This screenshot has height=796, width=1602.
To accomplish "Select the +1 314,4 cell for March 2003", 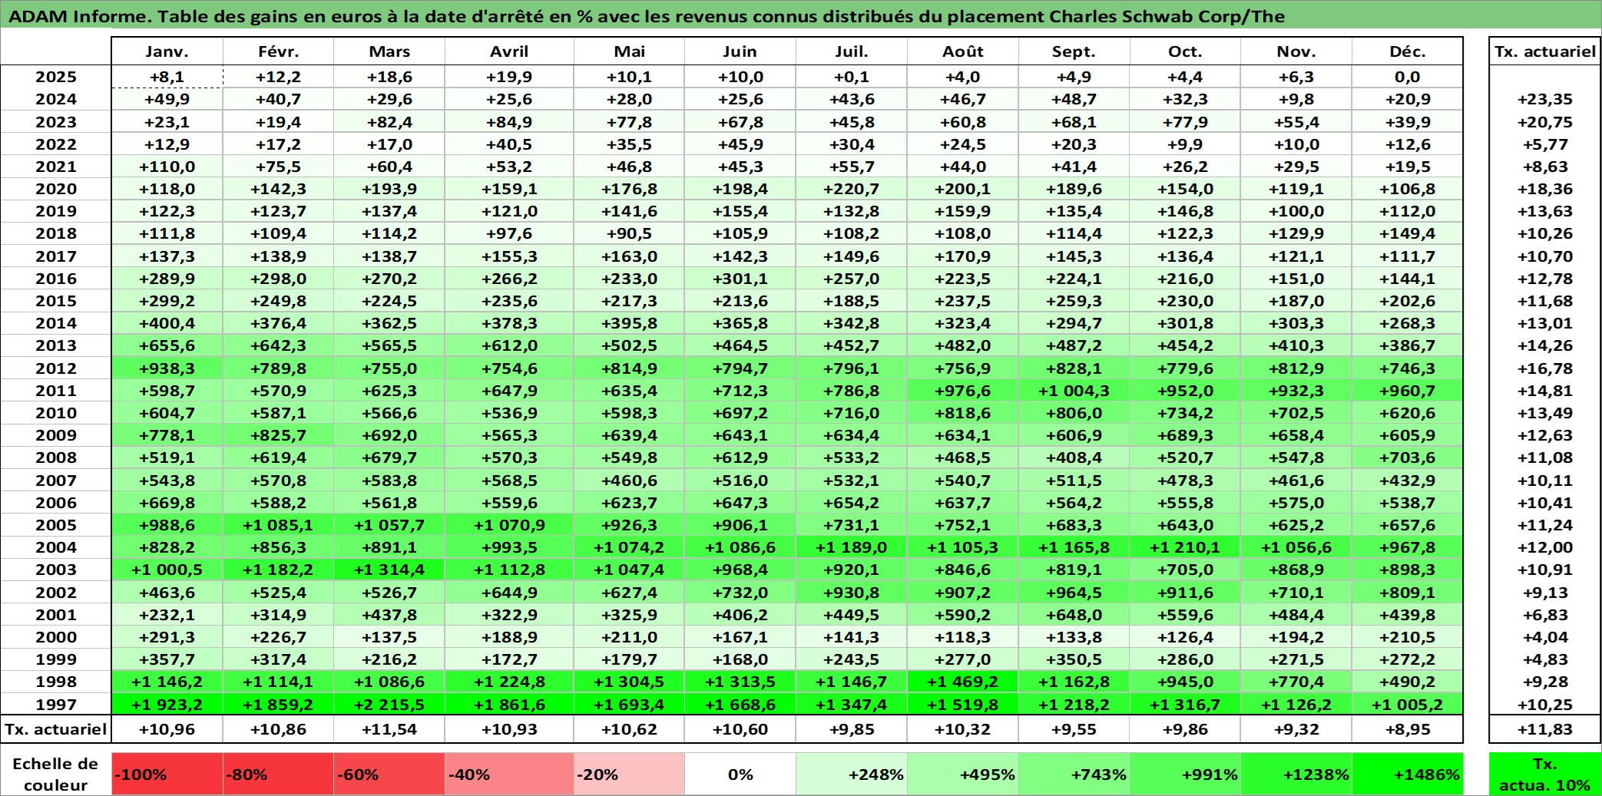I will point(389,570).
